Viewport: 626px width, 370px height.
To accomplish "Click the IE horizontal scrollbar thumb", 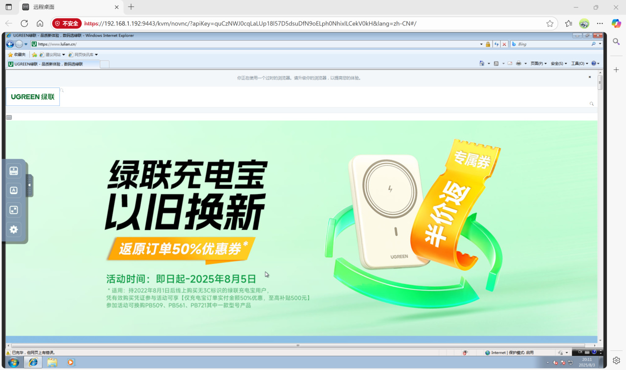I will pyautogui.click(x=298, y=346).
